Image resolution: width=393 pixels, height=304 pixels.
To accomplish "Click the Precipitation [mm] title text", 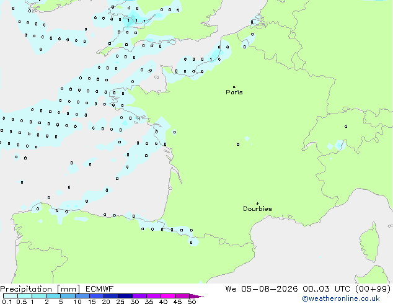I will tap(40, 289).
